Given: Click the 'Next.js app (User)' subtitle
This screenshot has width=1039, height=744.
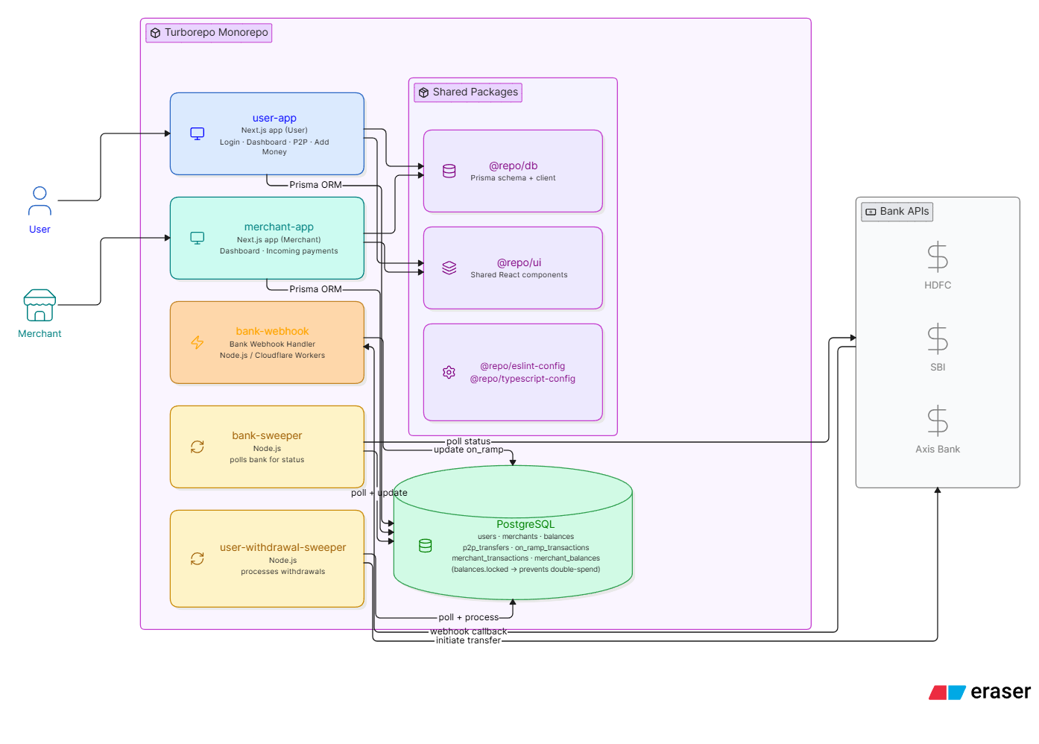Looking at the screenshot, I should (x=274, y=130).
